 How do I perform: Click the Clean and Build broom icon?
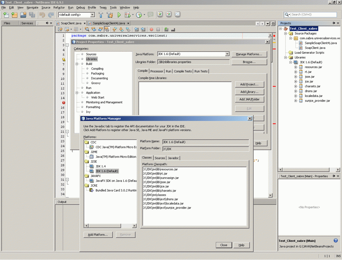(110, 15)
